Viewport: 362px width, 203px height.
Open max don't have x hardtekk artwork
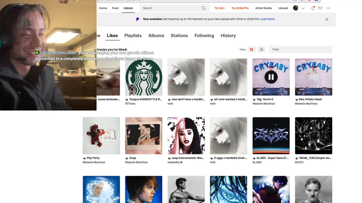click(x=186, y=77)
